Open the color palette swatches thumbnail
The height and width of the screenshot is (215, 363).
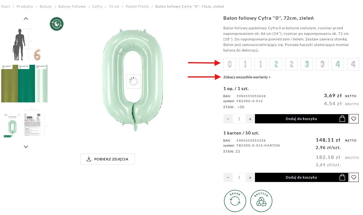[x=24, y=84]
